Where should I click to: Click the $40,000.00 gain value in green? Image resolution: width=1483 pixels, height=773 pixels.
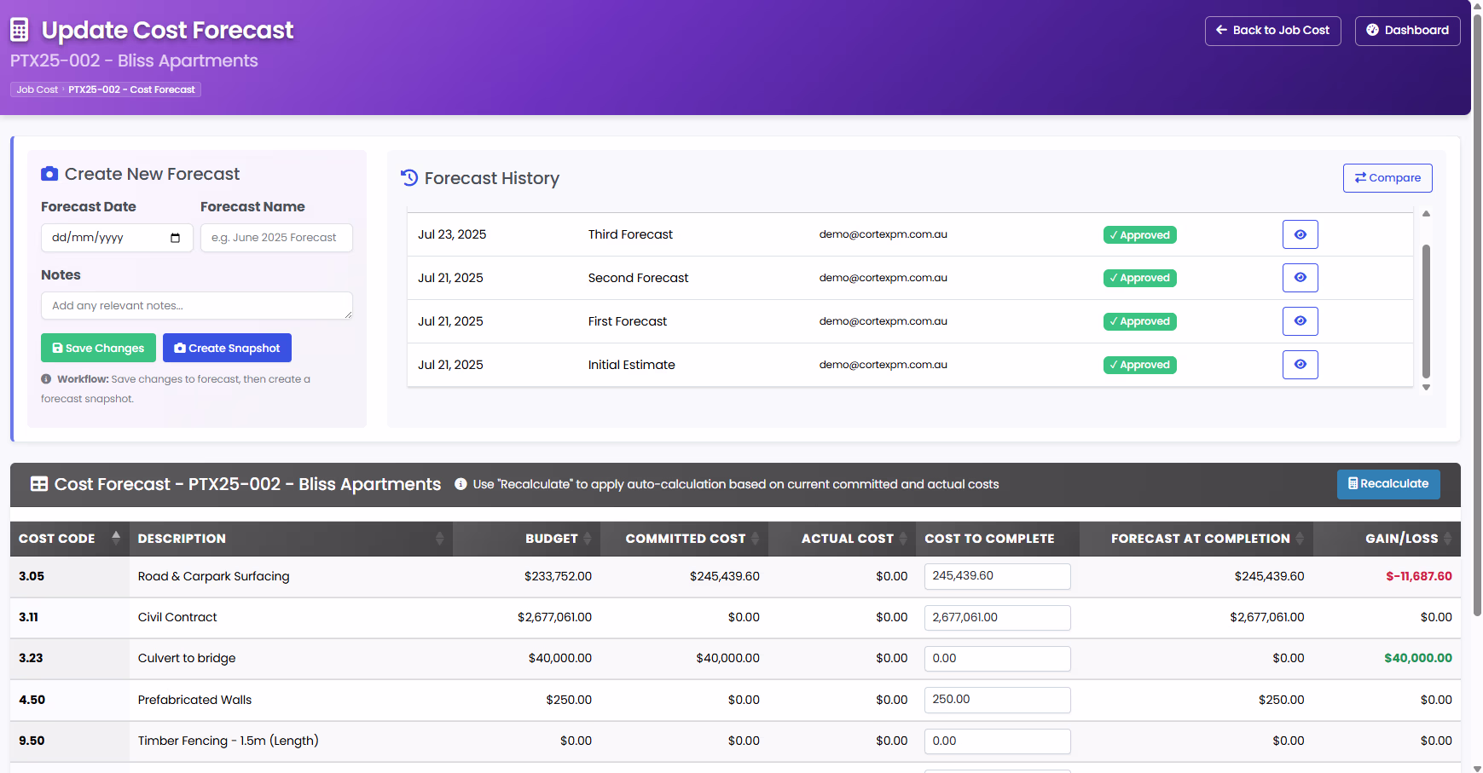click(1417, 658)
